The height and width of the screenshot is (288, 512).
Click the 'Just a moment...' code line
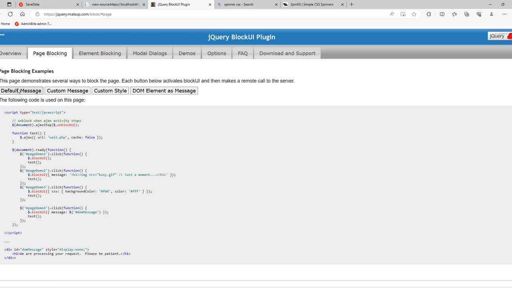(x=102, y=175)
